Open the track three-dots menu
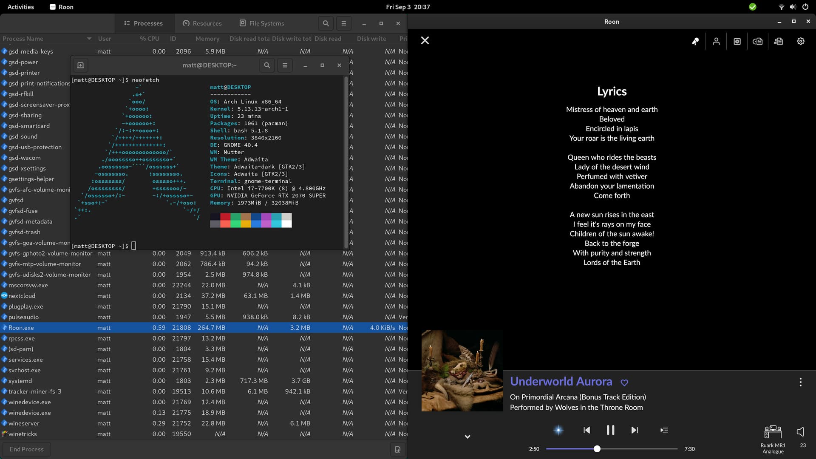816x459 pixels. (x=801, y=382)
